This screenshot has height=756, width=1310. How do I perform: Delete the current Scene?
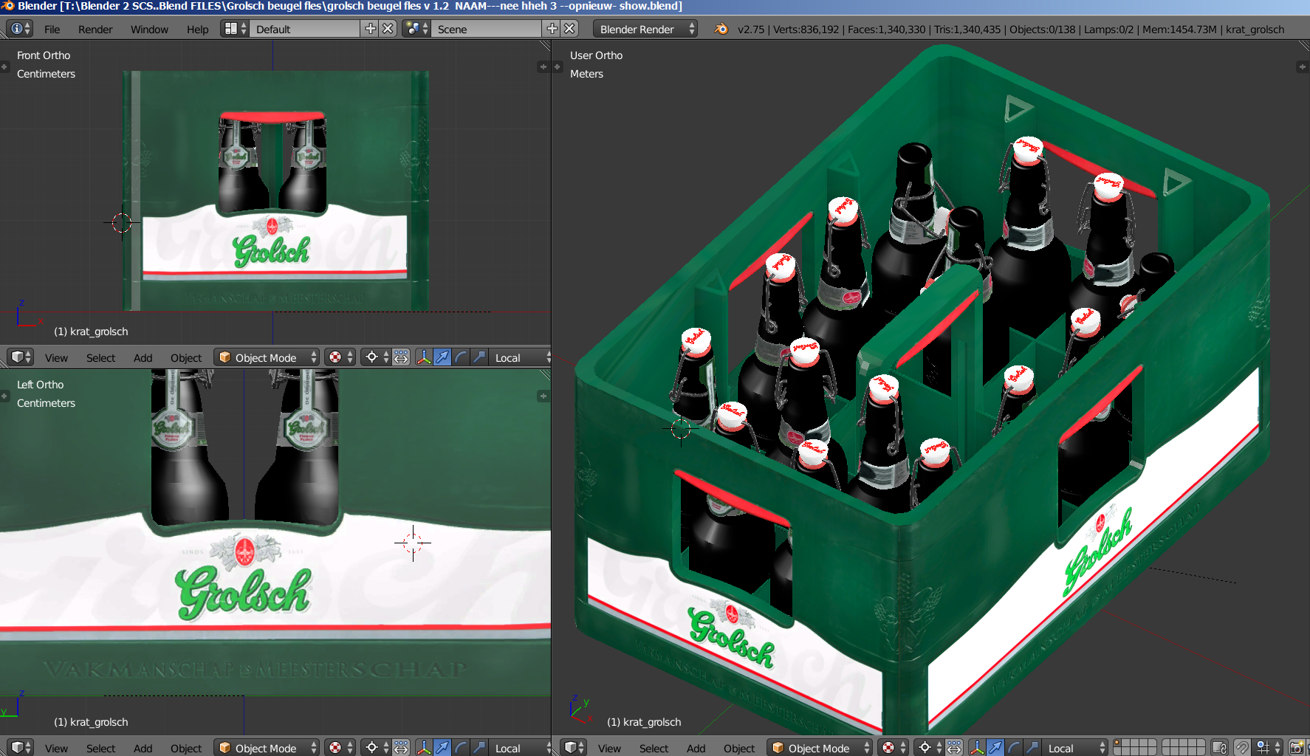point(569,29)
